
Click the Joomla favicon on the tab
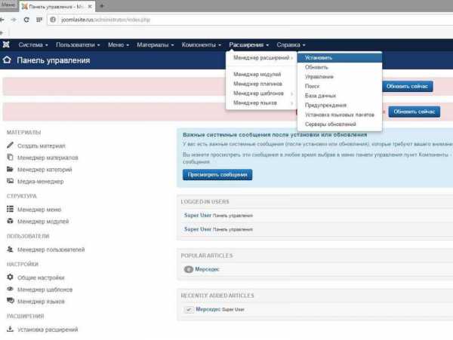(25, 6)
